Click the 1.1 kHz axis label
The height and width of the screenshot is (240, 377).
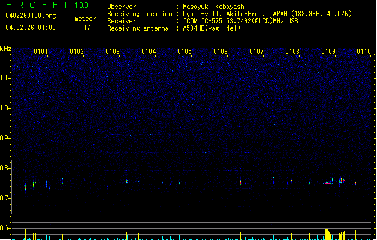5,78
